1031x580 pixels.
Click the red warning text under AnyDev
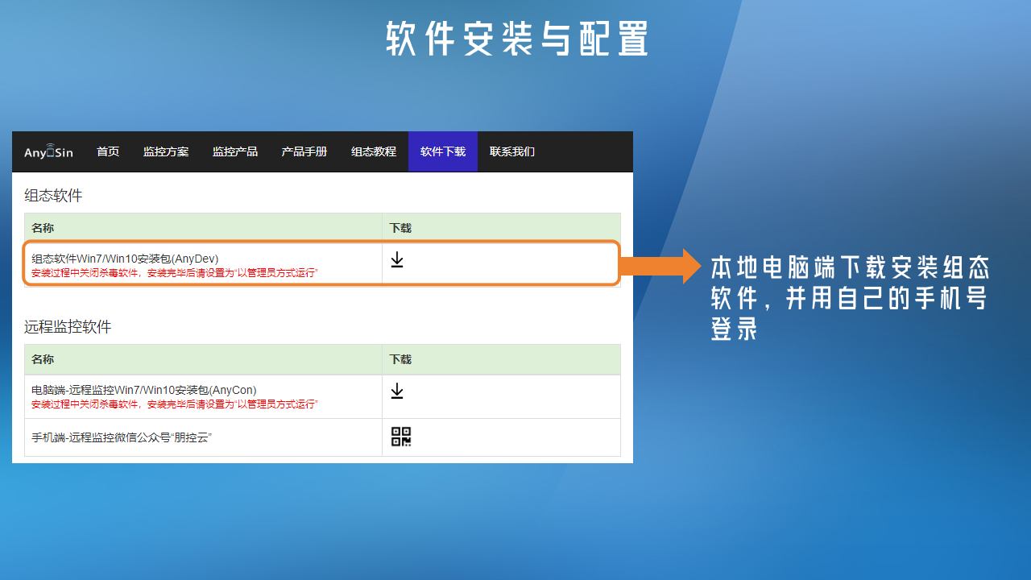pyautogui.click(x=175, y=273)
